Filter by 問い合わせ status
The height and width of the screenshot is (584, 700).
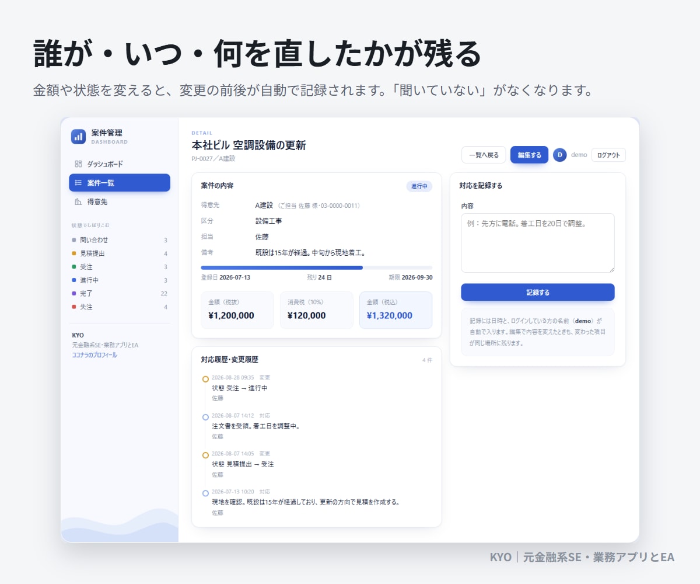pos(120,240)
